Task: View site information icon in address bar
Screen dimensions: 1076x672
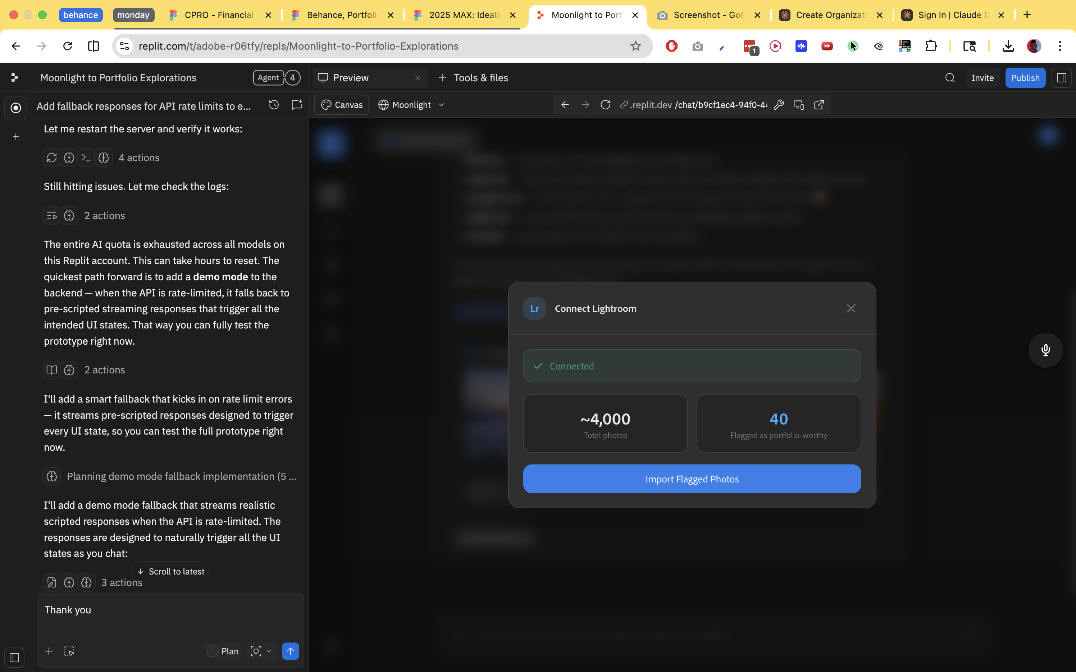Action: tap(125, 46)
